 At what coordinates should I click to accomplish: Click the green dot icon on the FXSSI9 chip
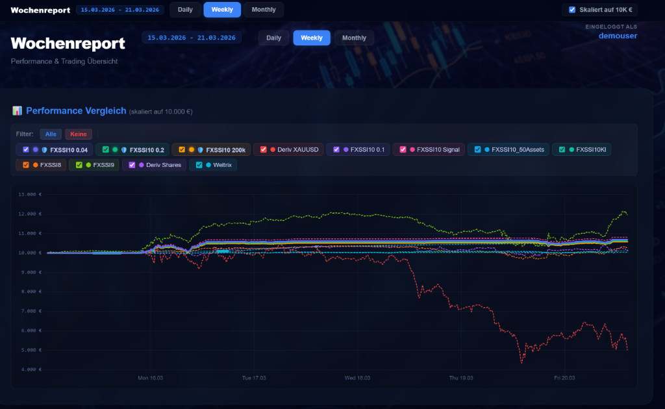[88, 164]
